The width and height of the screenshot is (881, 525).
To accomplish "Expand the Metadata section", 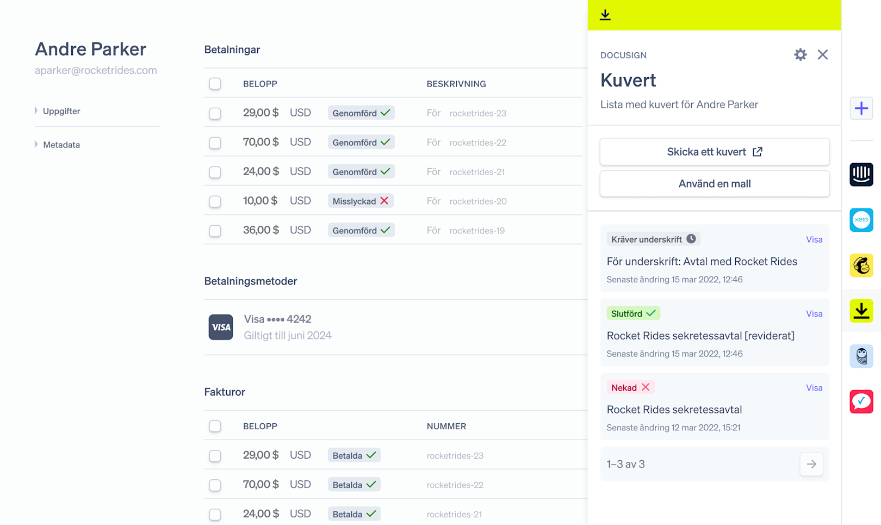I will (58, 145).
